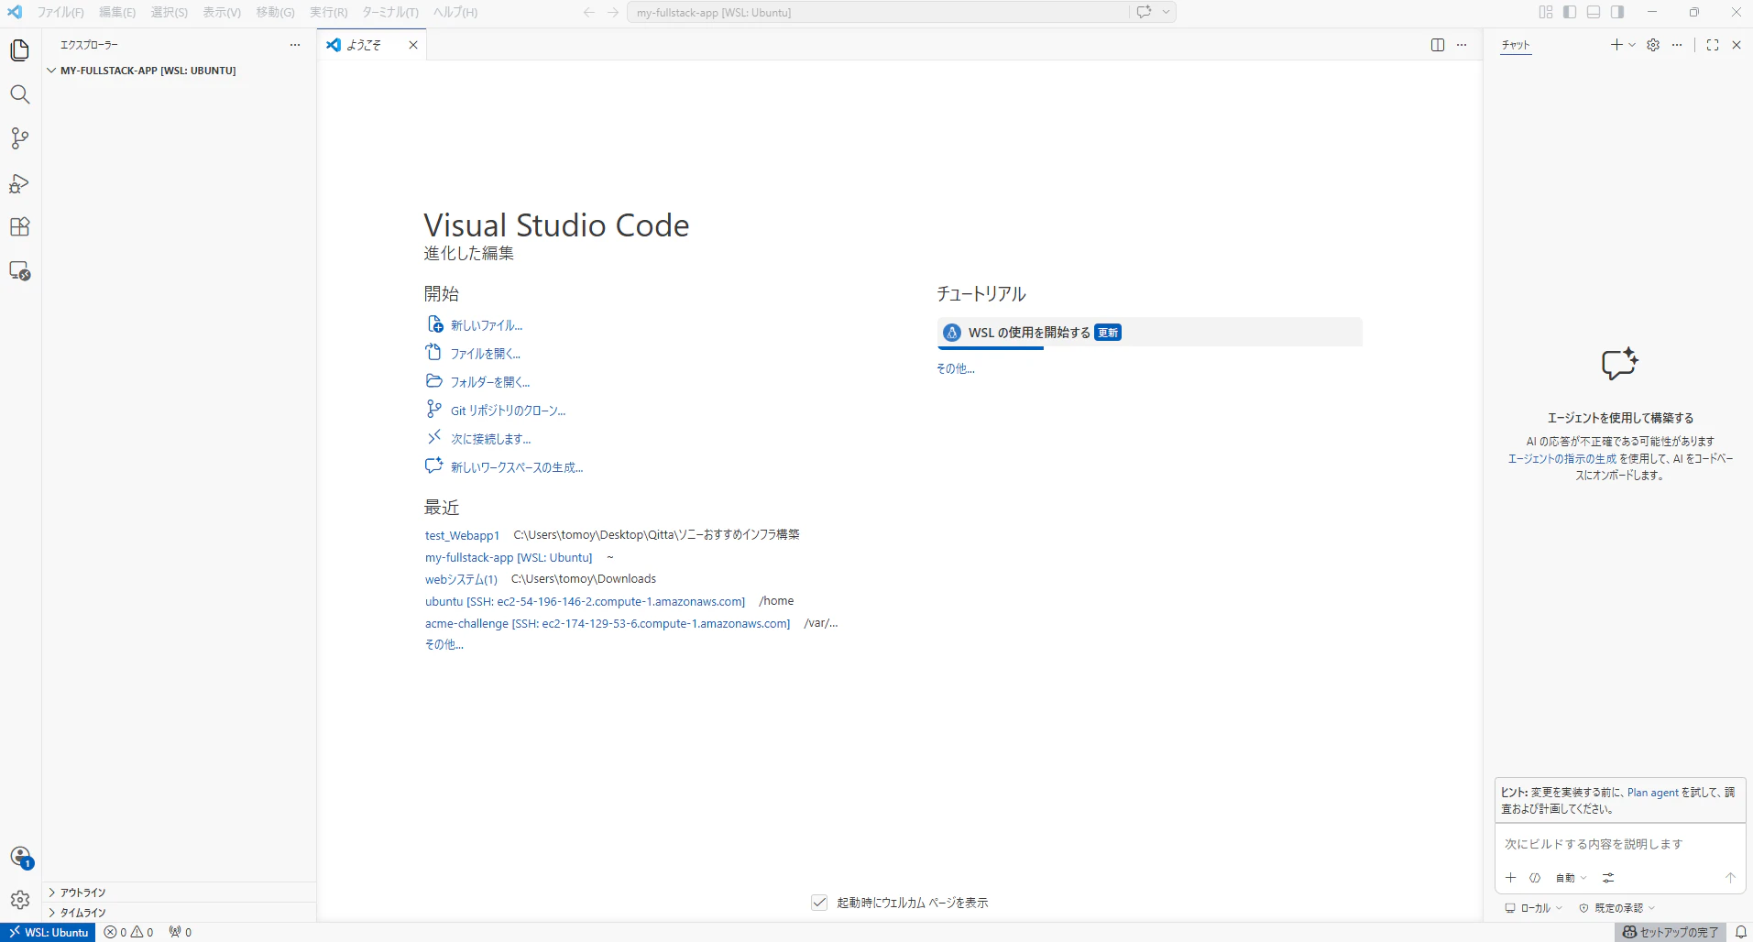Toggle the primary side bar visibility
The width and height of the screenshot is (1753, 942).
click(x=1570, y=12)
